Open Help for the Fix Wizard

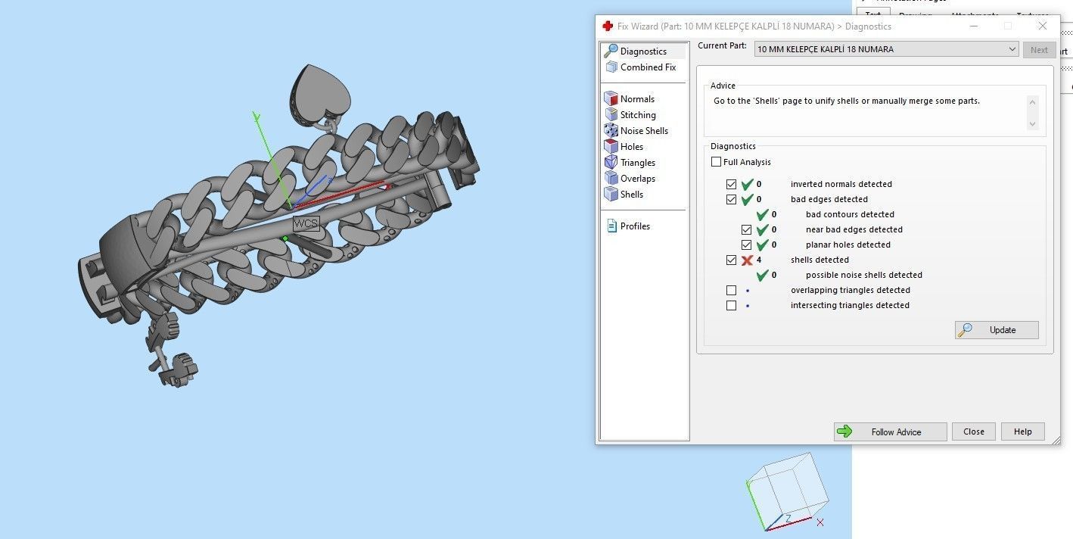(1022, 432)
